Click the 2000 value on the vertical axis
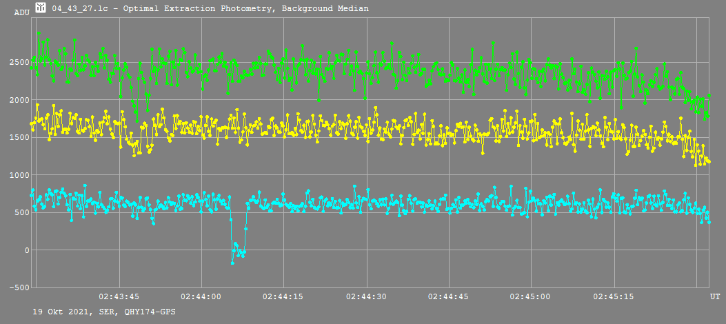This screenshot has height=324, width=726. (x=19, y=100)
